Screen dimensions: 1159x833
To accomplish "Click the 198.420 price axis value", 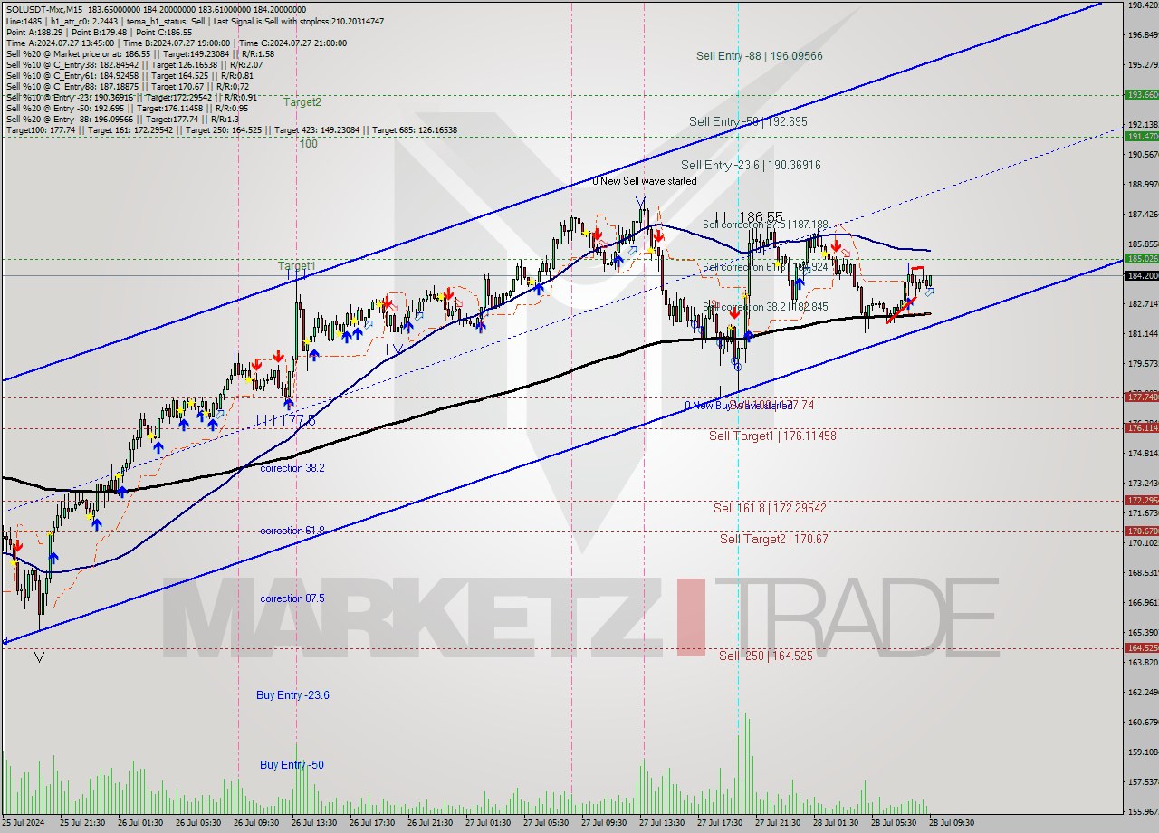I will coord(1143,5).
